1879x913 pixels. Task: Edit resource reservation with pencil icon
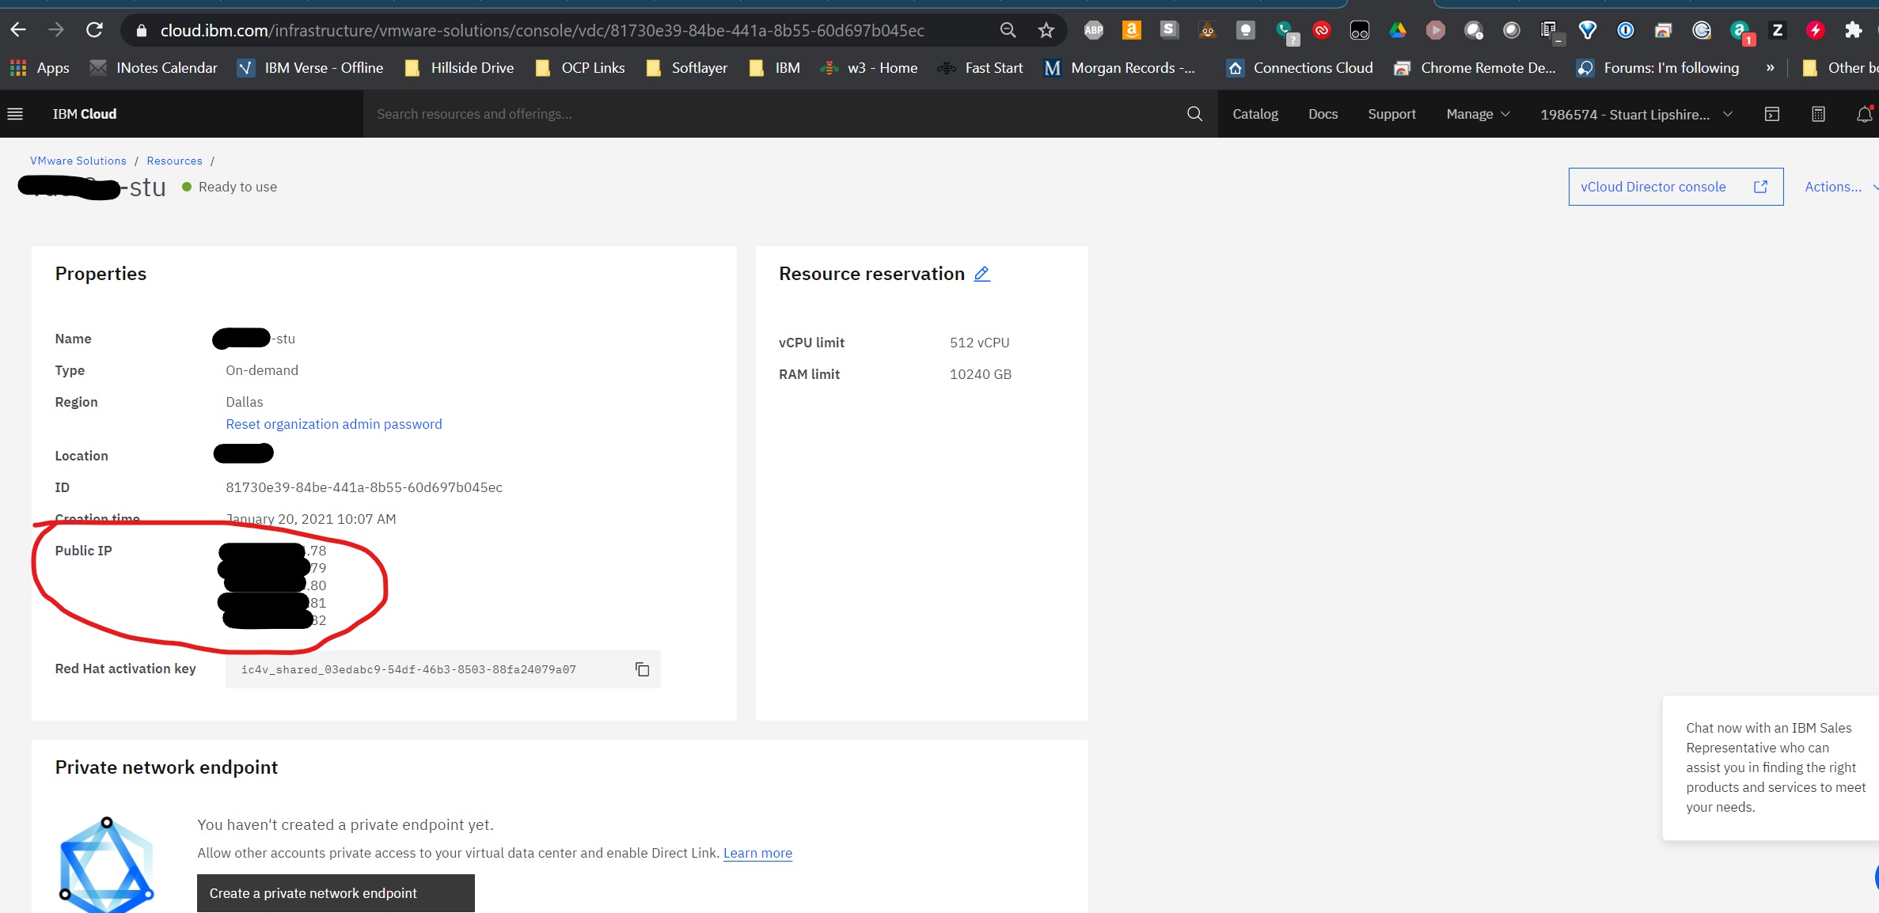(x=981, y=274)
